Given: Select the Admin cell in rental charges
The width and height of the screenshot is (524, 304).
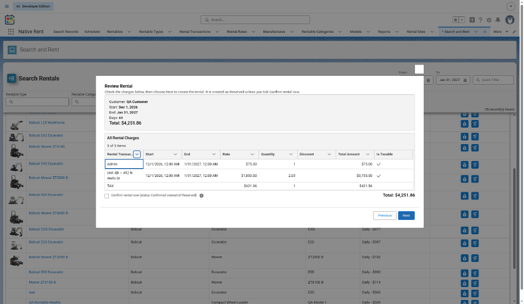Looking at the screenshot, I should tap(124, 164).
